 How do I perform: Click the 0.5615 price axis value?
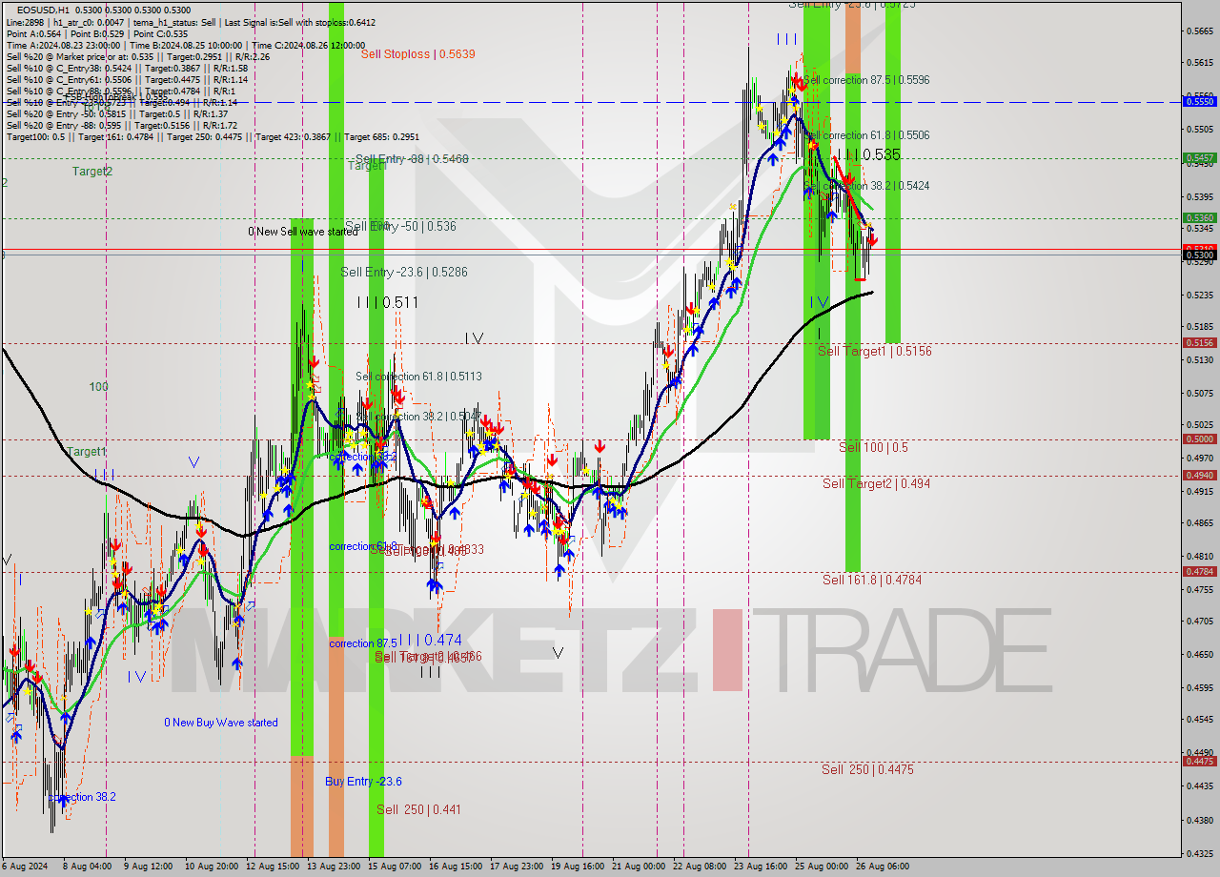pos(1199,63)
